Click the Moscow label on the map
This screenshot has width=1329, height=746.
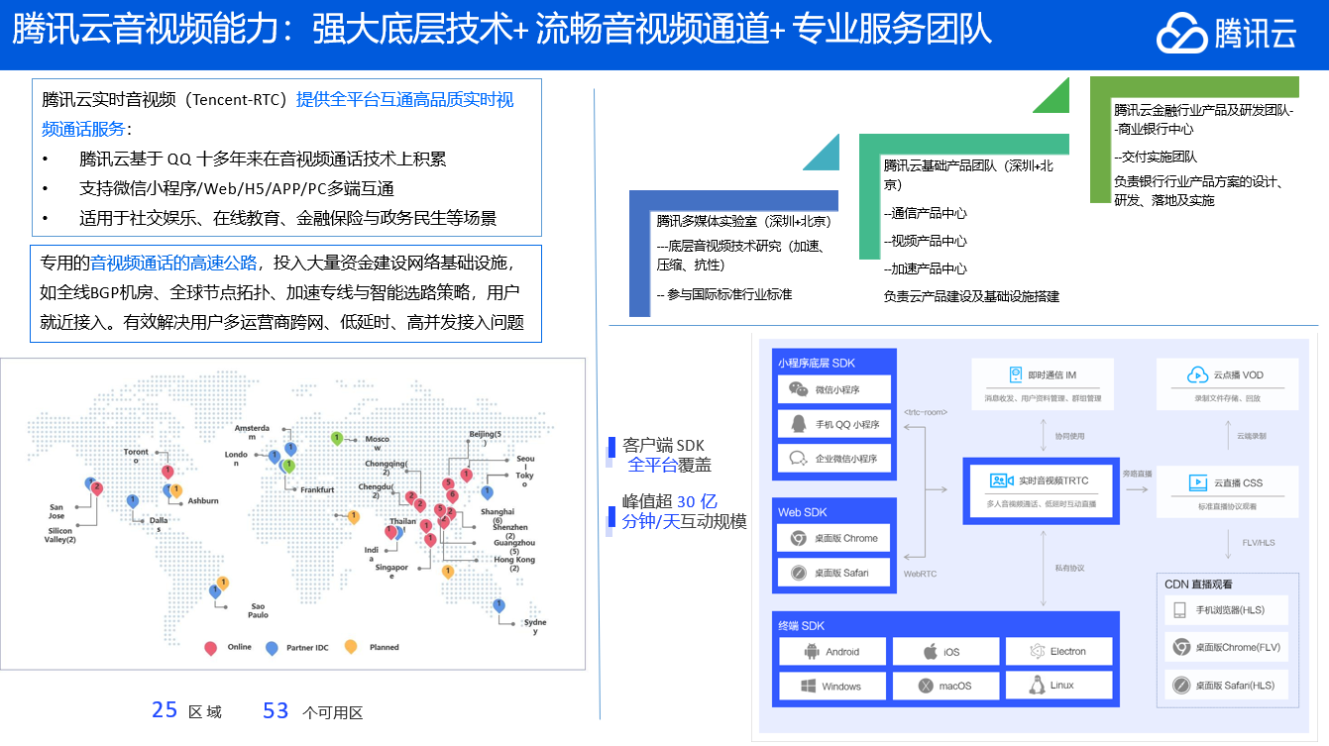(x=378, y=443)
